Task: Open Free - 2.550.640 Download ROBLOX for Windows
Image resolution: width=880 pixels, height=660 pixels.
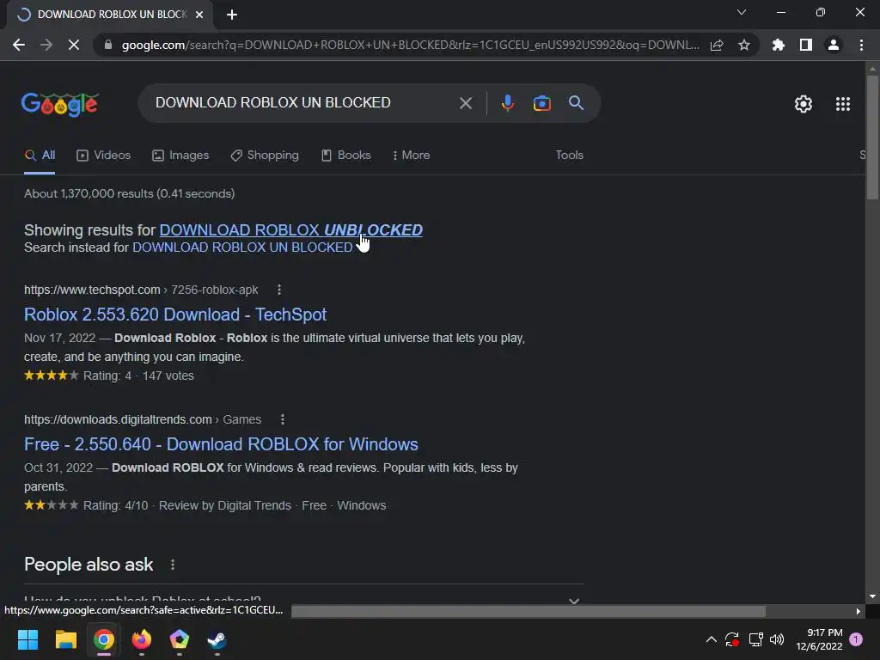Action: point(221,444)
